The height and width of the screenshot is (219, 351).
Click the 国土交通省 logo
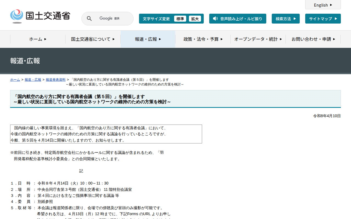(40, 16)
